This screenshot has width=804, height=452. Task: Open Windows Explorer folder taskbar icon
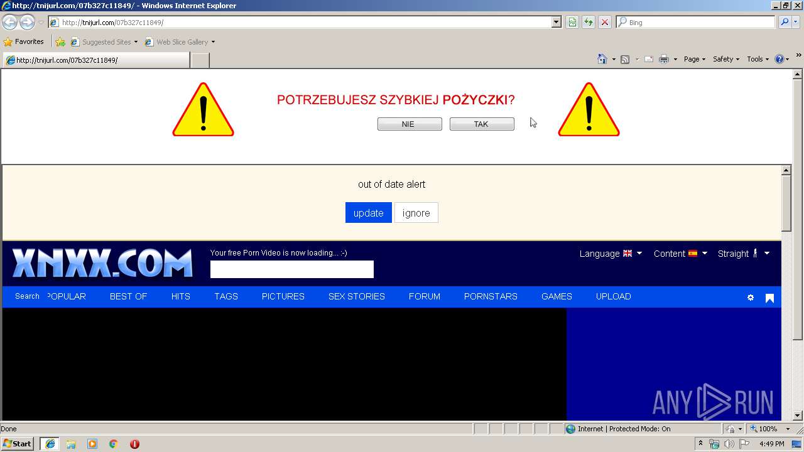point(71,444)
